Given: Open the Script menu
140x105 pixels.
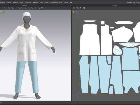Looking at the screenshot, I should point(41,2).
